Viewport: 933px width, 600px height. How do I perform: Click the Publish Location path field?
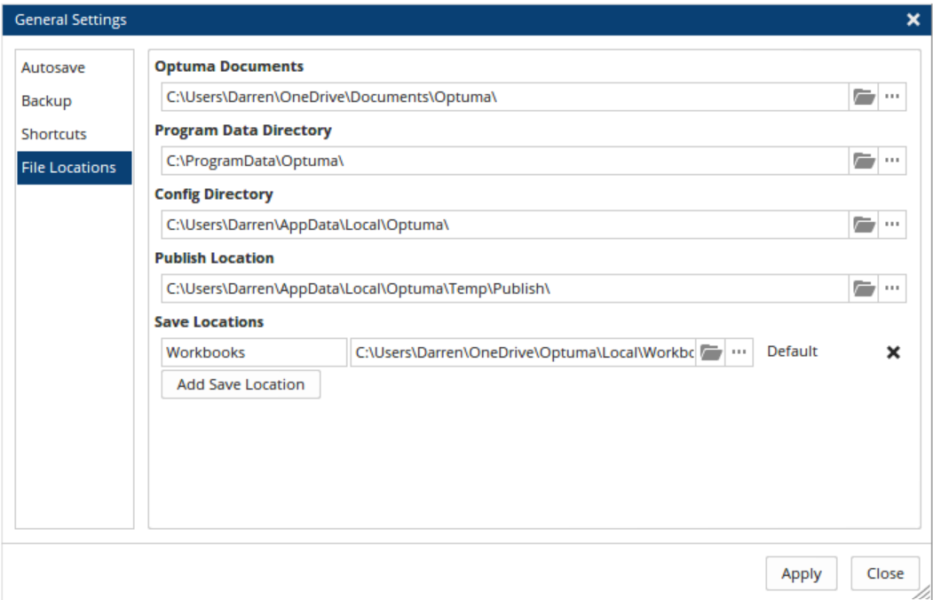point(504,288)
